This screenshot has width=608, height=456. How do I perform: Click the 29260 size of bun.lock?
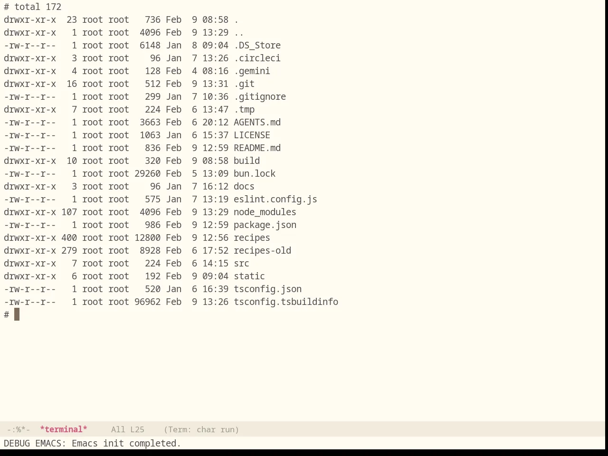coord(147,173)
